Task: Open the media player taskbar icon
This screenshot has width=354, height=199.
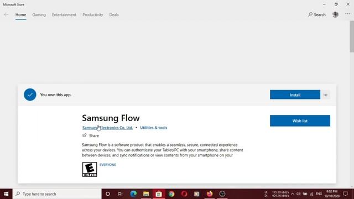Action: (x=197, y=194)
